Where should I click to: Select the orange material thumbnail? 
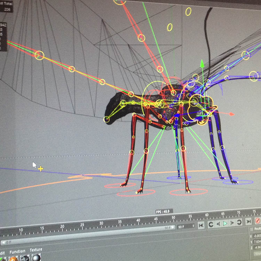point(13,259)
